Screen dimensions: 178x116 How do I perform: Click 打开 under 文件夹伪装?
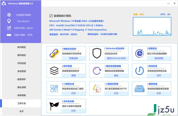[74, 111]
